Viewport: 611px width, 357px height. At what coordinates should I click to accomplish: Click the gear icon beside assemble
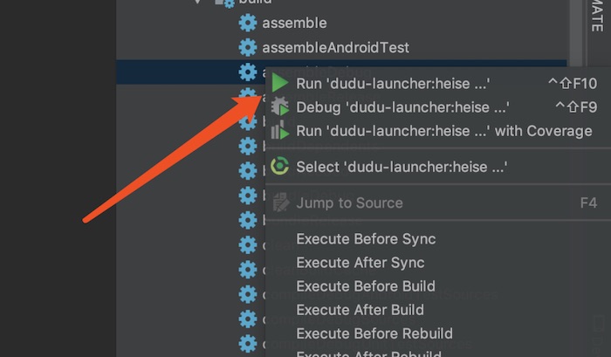248,23
